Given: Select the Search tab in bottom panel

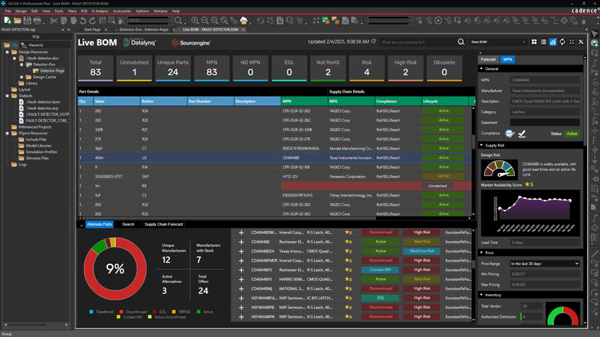Looking at the screenshot, I should click(x=128, y=224).
